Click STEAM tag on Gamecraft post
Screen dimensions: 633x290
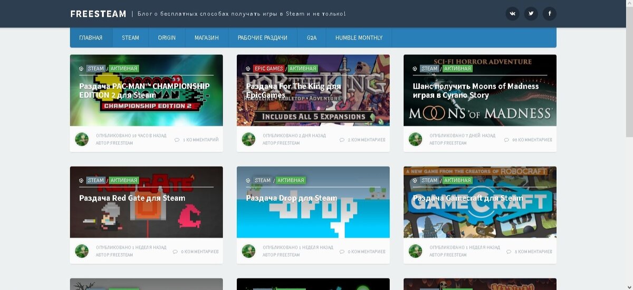coord(429,180)
